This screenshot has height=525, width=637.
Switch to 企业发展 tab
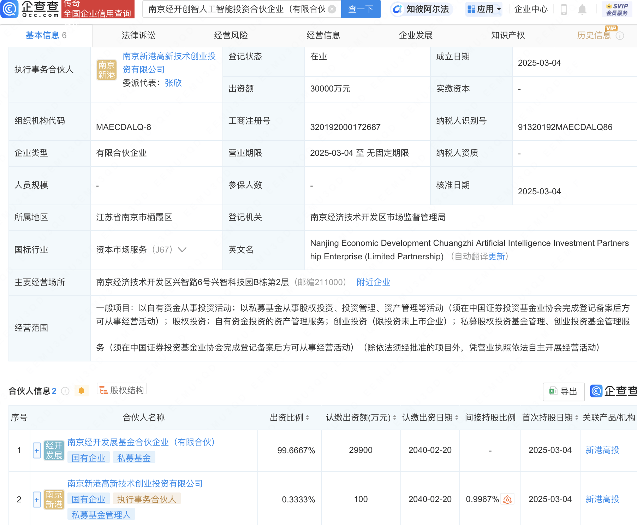(x=416, y=35)
